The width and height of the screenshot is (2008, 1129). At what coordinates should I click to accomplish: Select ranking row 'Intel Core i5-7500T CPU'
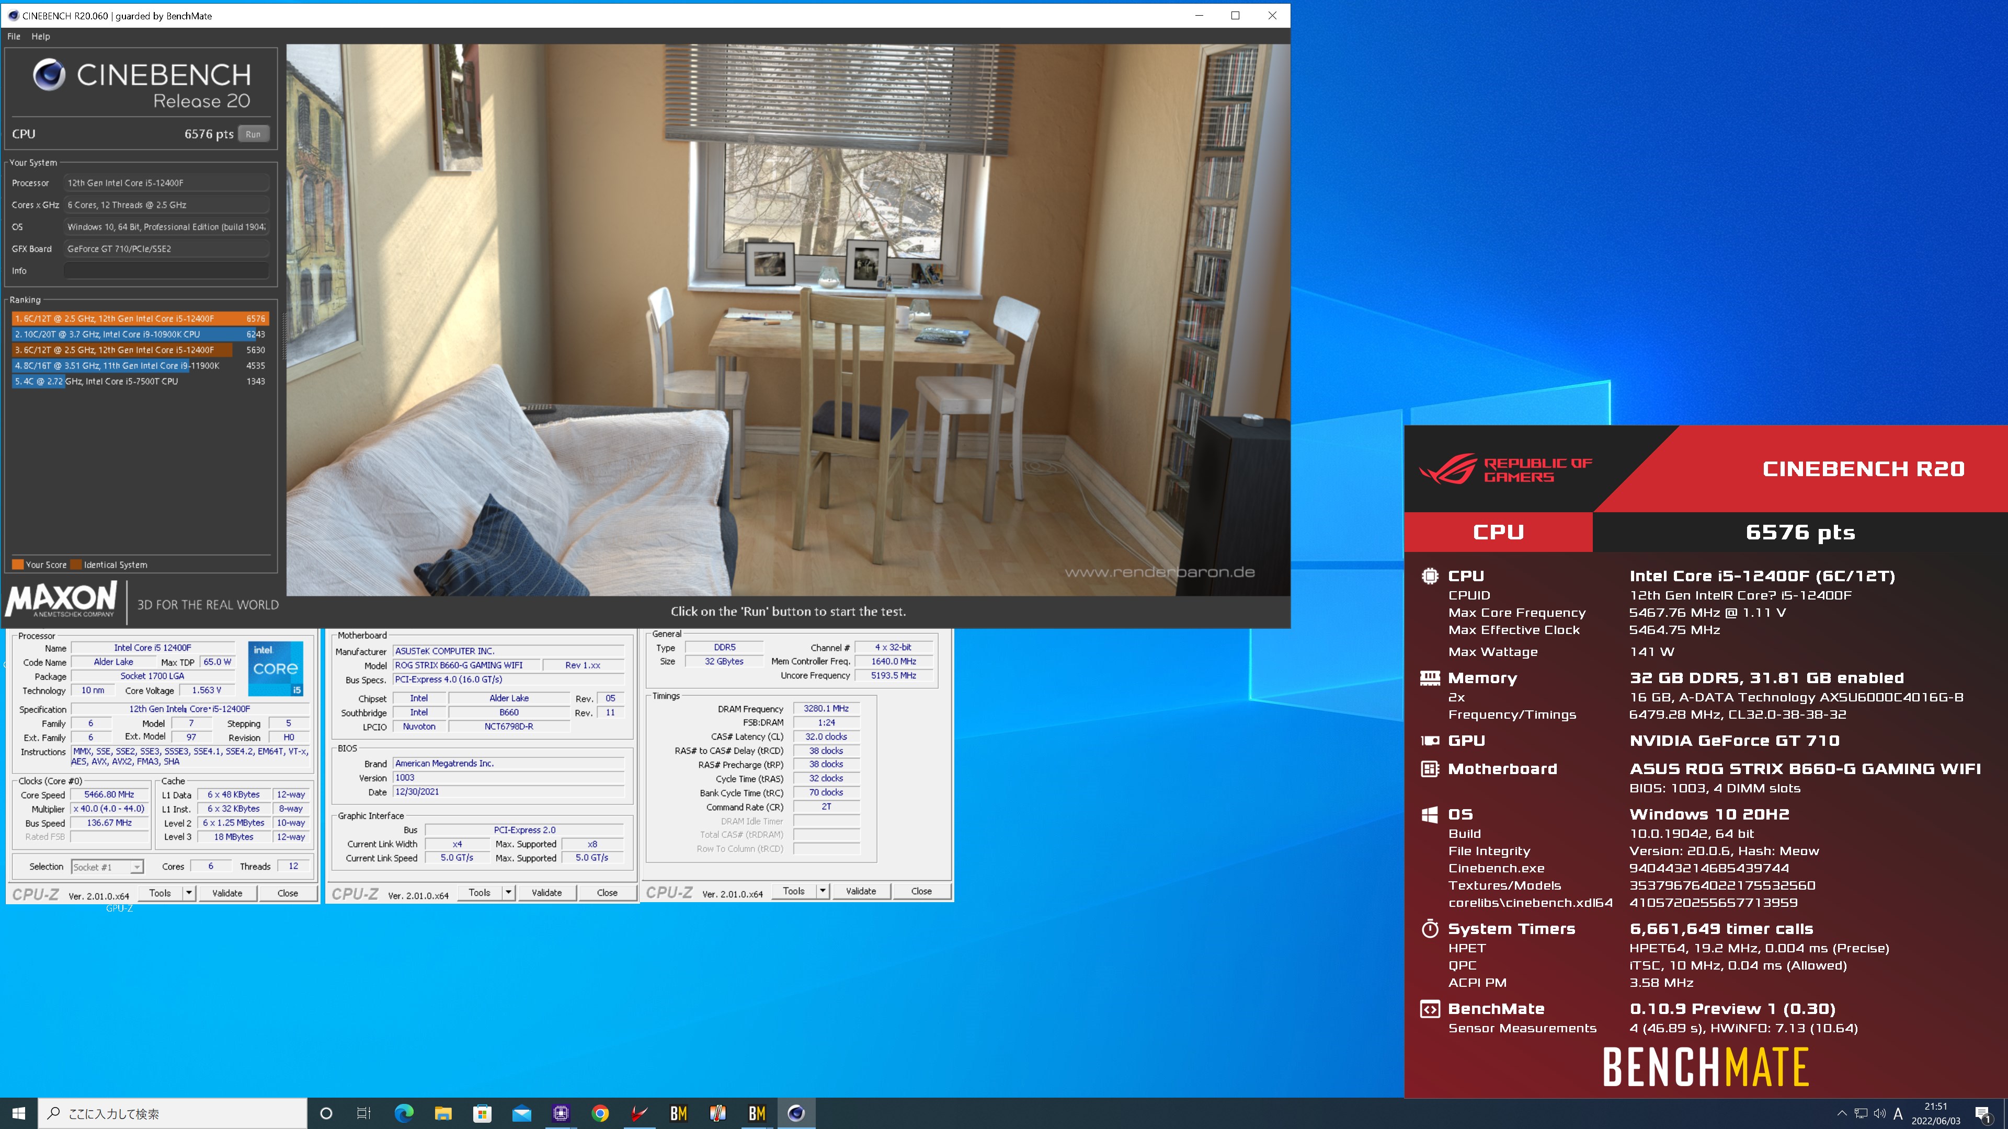pos(140,381)
